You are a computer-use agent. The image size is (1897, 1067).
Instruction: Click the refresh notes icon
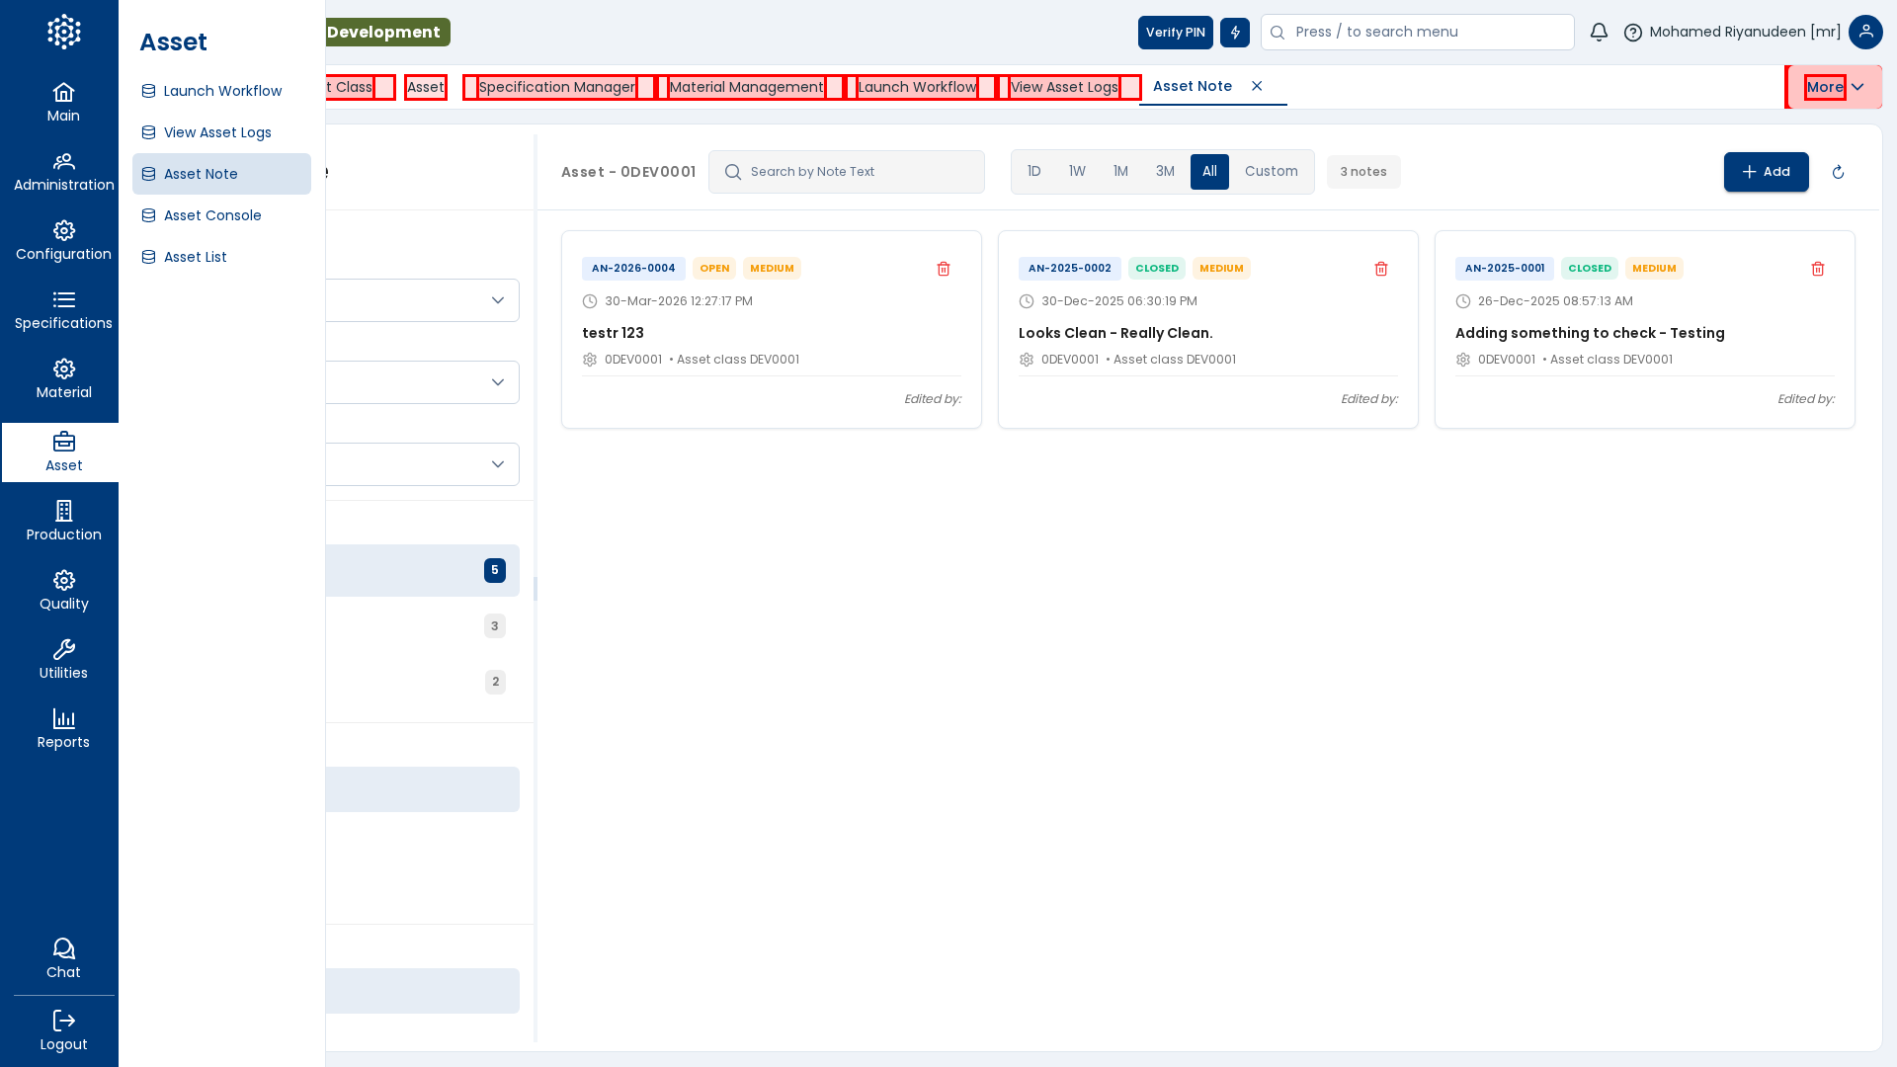click(1838, 172)
